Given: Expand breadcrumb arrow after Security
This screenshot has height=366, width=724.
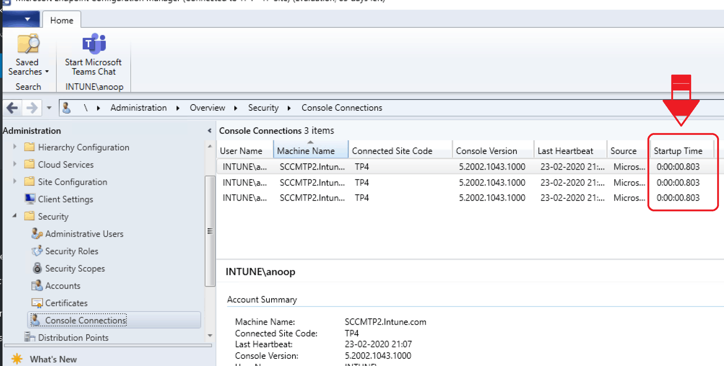Looking at the screenshot, I should click(x=289, y=108).
